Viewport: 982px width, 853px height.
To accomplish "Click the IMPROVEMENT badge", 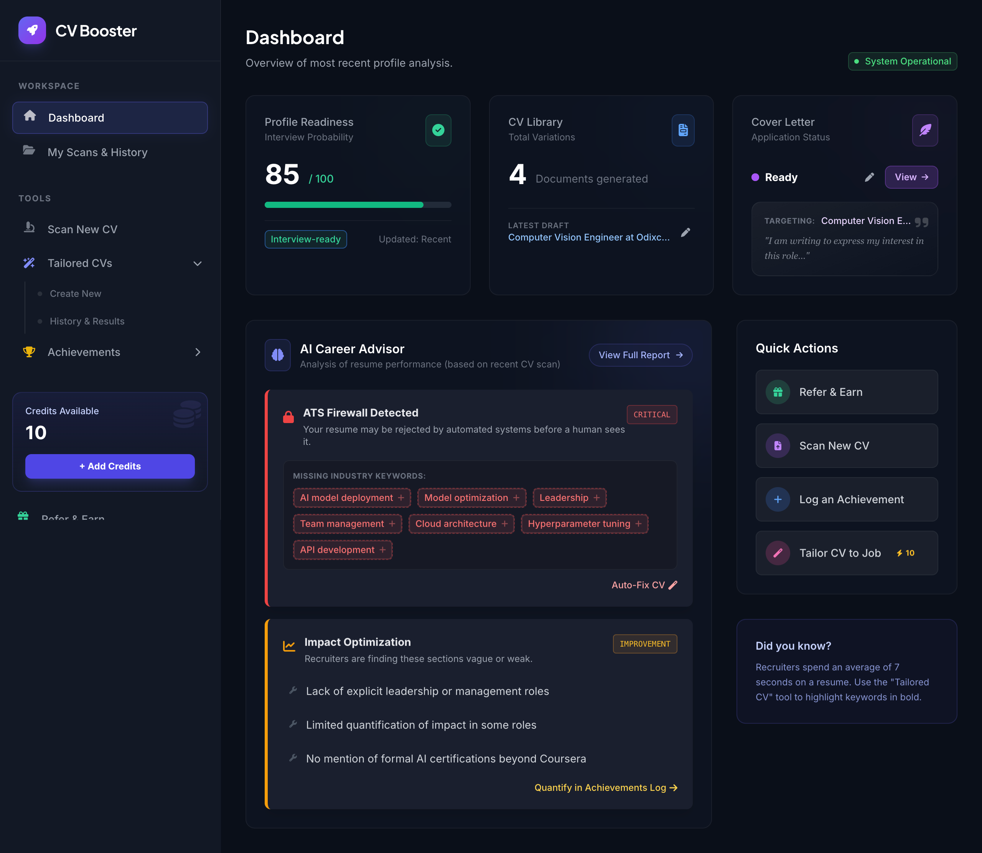I will (644, 644).
